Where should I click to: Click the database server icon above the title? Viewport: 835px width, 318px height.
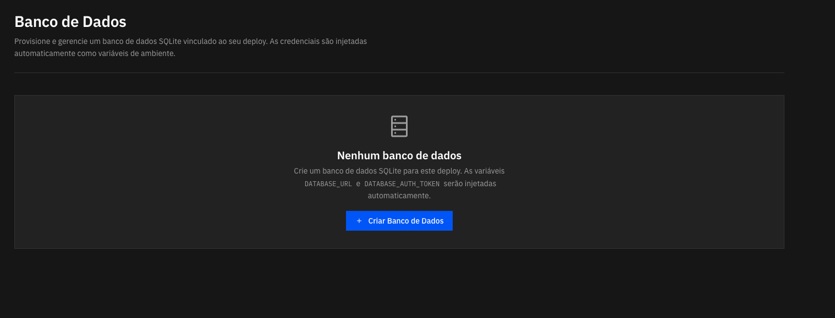click(x=399, y=126)
